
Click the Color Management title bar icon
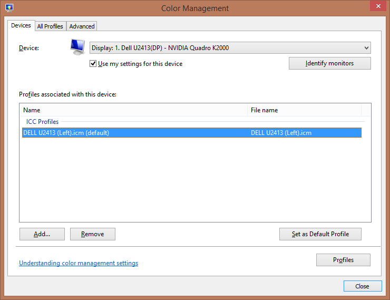click(x=9, y=8)
